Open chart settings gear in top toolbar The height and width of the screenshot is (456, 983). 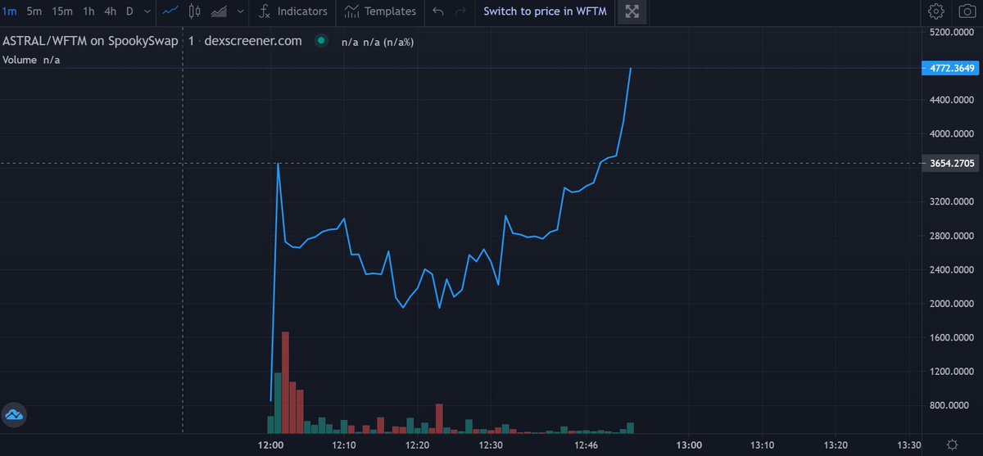936,11
